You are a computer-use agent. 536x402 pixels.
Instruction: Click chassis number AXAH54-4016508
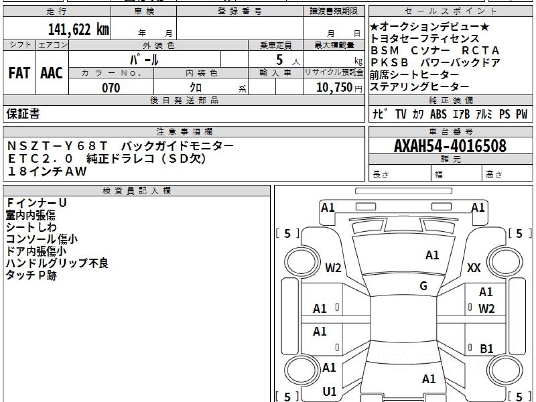[x=450, y=146]
